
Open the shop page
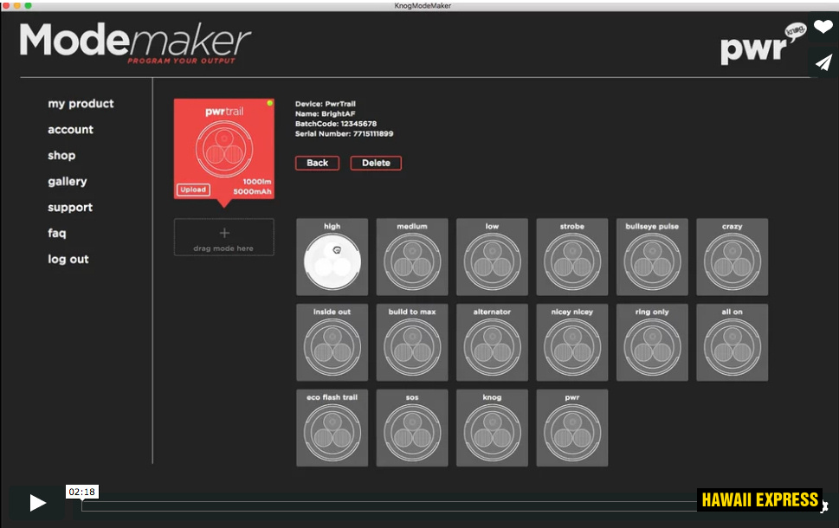click(61, 156)
